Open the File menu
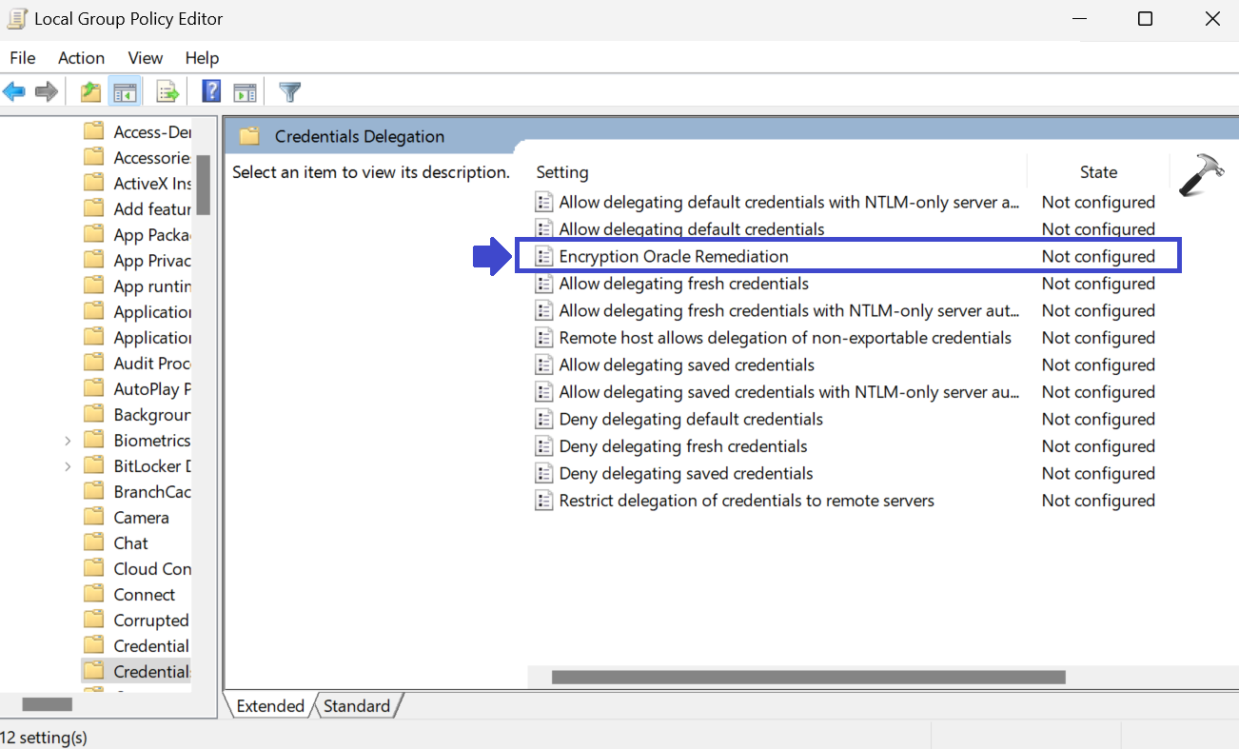The width and height of the screenshot is (1239, 749). [x=23, y=58]
